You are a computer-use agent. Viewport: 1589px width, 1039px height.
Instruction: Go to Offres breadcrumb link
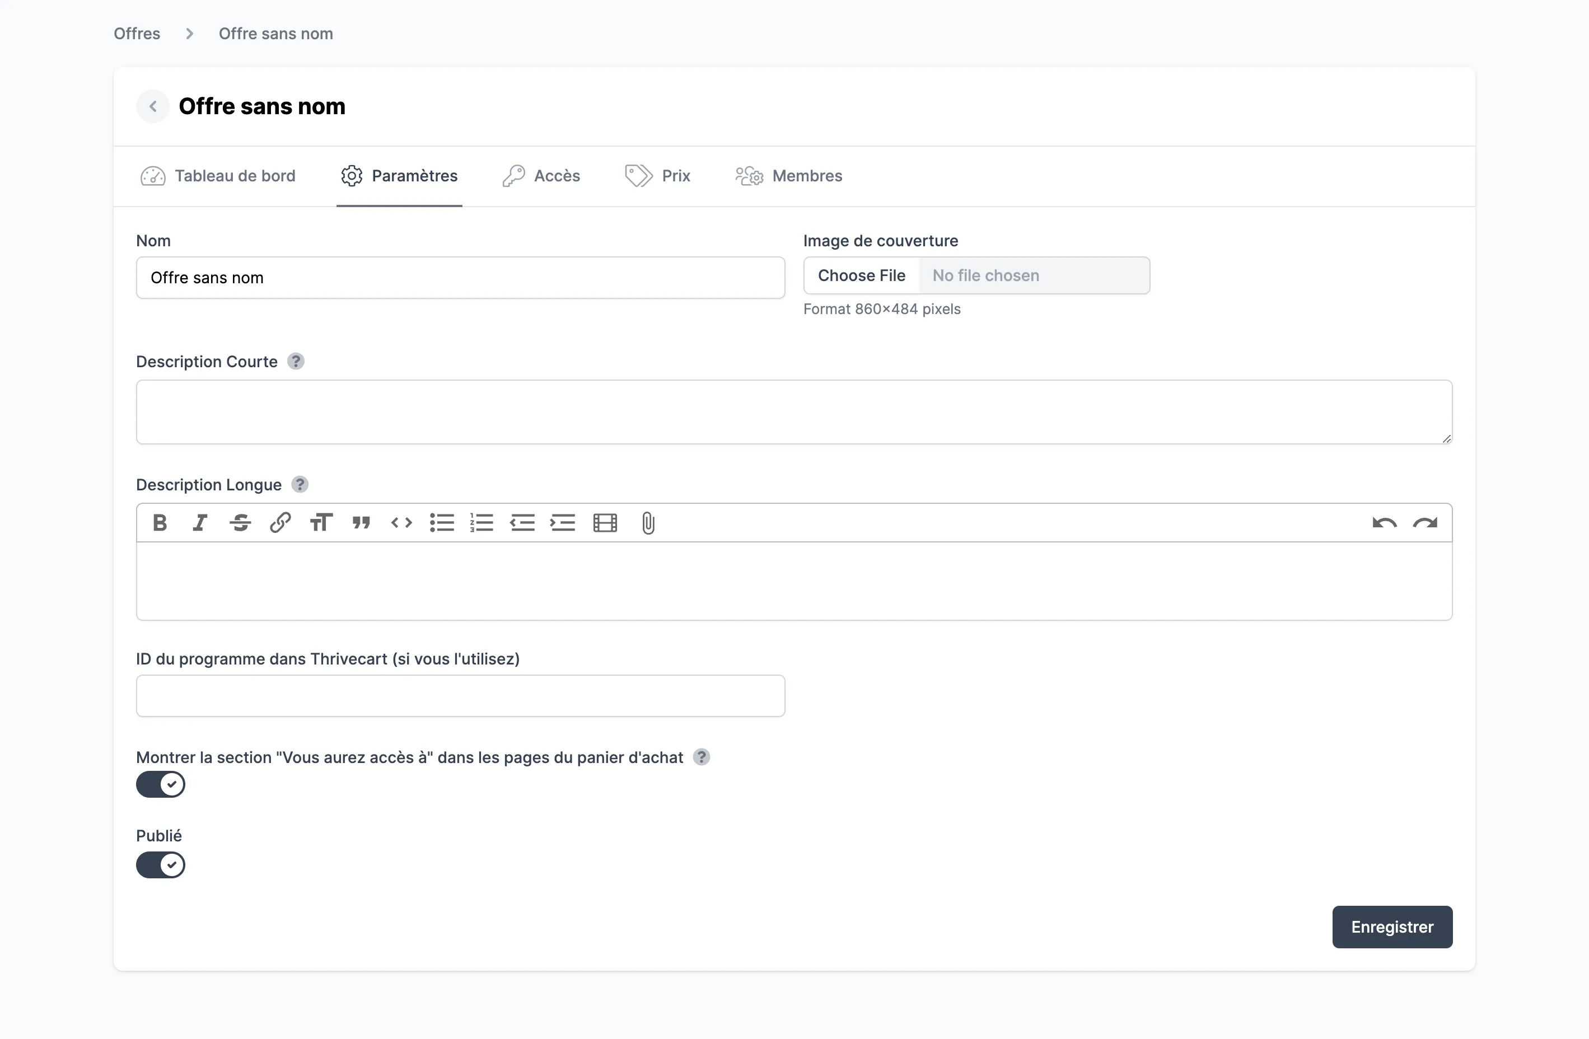pos(137,34)
